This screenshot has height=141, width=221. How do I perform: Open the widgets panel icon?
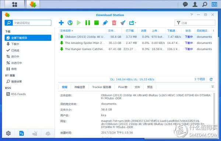coord(214,4)
